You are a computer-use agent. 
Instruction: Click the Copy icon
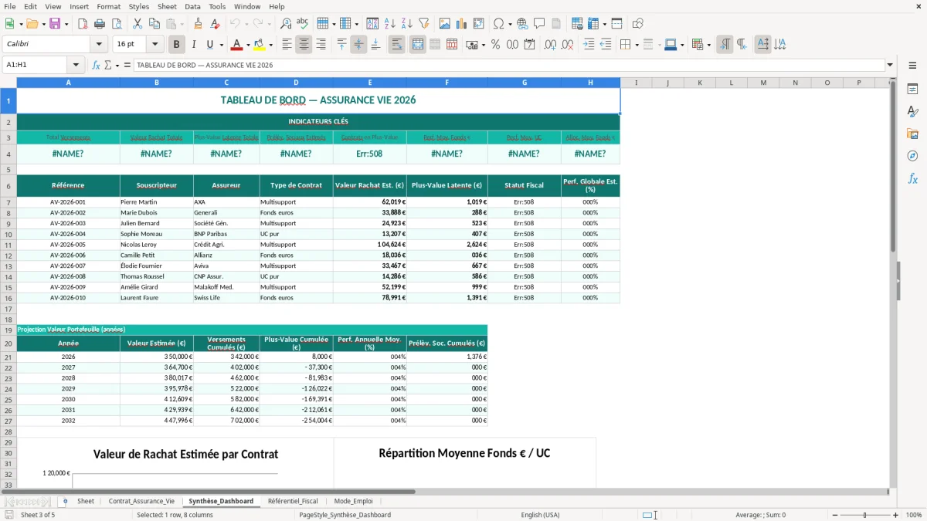coord(154,24)
